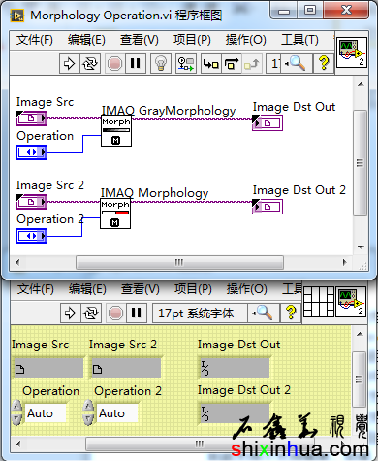Select the IMAQ GrayMorphology VI node
The image size is (378, 461).
click(116, 131)
